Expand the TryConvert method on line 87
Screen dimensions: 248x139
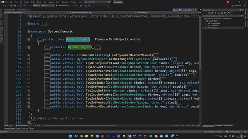pos(29,67)
